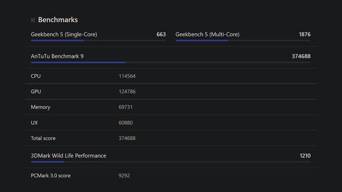Click the Geekbench 5 Multi-Core progress bar
This screenshot has width=342, height=192.
pos(243,41)
